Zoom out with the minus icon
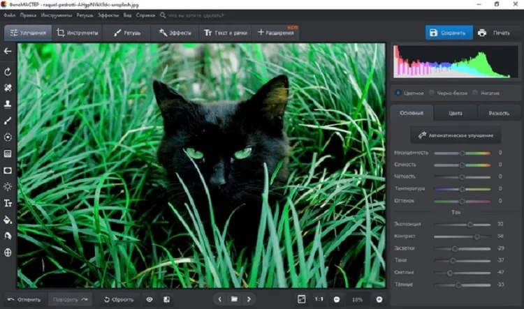The image size is (524, 309). [x=337, y=300]
